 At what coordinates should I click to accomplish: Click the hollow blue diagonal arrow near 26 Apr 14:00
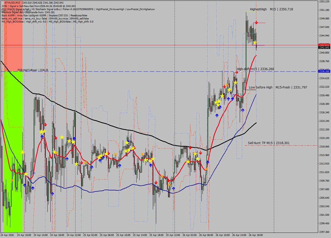234,95
